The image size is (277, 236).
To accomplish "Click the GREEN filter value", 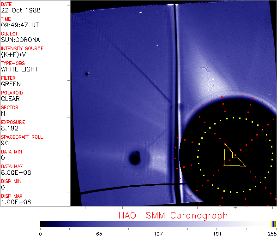I will (11, 84).
